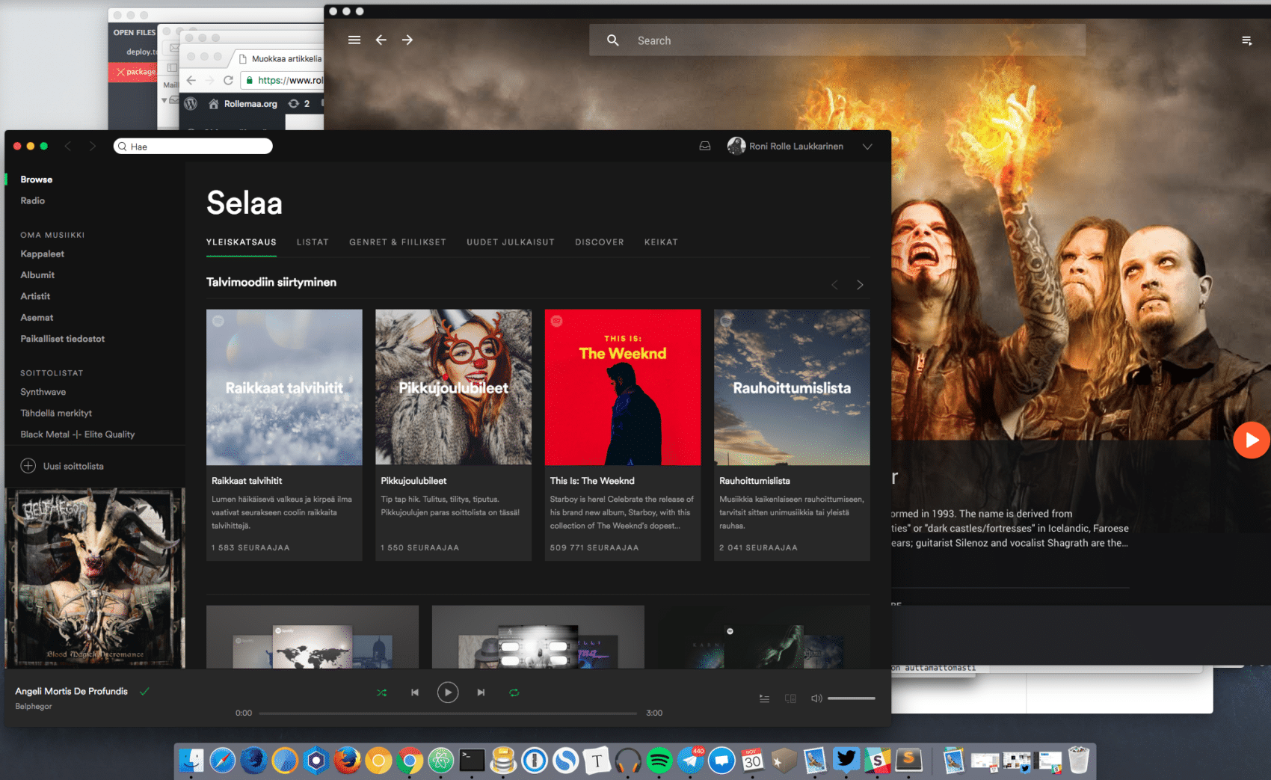Click forward arrow in the background music window
Viewport: 1271px width, 780px height.
[x=407, y=40]
